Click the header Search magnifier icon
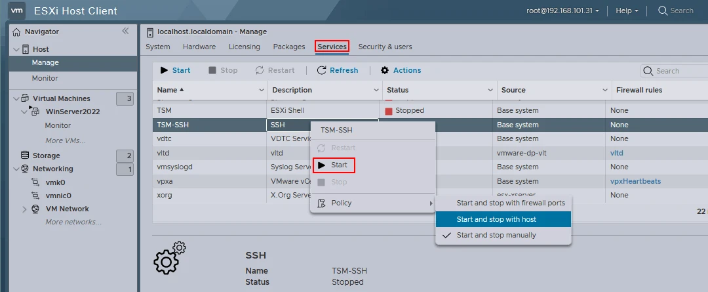Screen dimensions: 708x292 point(663,10)
